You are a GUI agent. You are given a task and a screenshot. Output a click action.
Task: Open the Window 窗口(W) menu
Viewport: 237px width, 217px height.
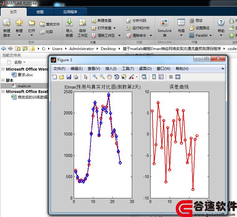[164, 69]
